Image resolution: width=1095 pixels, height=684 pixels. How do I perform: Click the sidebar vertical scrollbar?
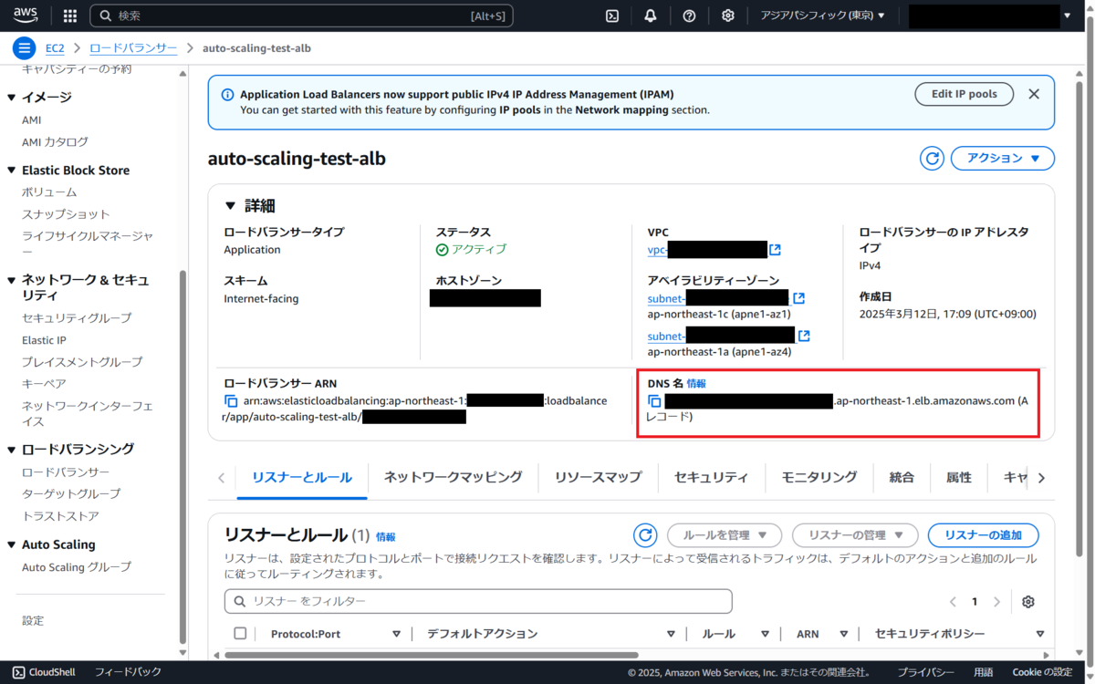pos(182,456)
